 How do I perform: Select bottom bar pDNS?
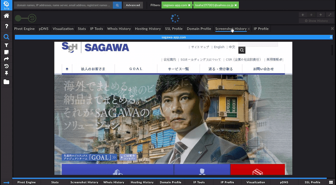[x=284, y=182]
